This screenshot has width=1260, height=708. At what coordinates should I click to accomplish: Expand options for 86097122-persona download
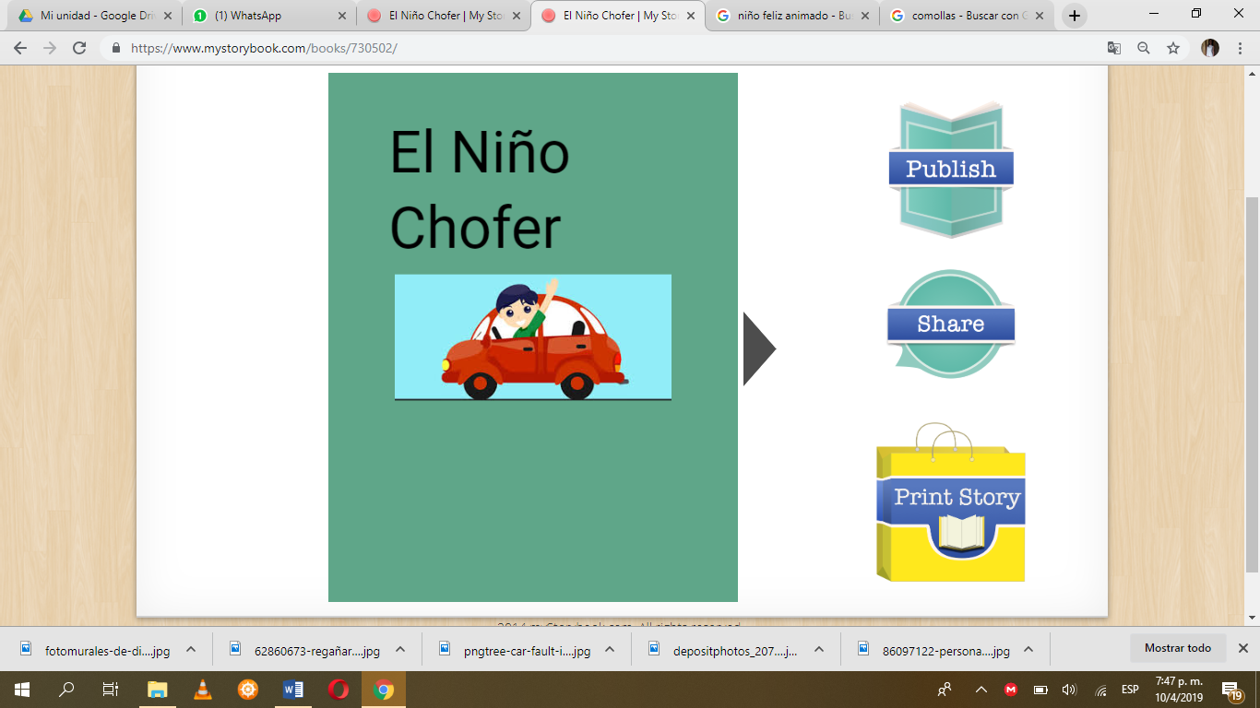[x=1028, y=649]
